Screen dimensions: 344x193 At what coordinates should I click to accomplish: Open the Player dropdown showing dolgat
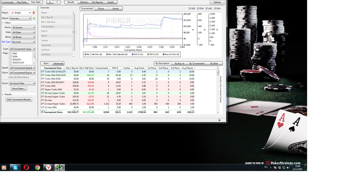click(x=21, y=13)
